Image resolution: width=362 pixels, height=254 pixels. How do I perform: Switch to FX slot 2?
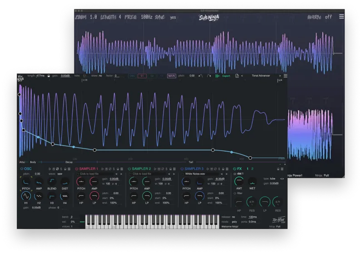[x=253, y=169]
